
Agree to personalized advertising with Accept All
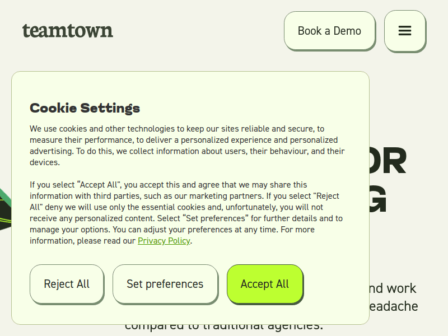(x=265, y=284)
